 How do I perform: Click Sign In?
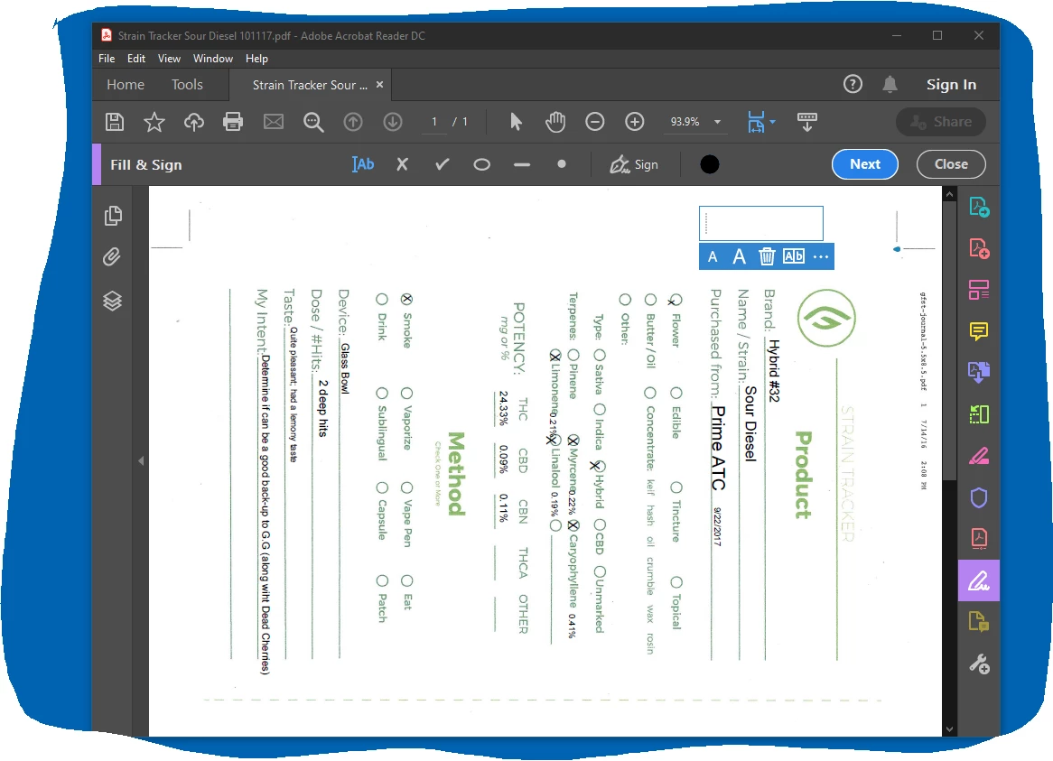pyautogui.click(x=951, y=85)
